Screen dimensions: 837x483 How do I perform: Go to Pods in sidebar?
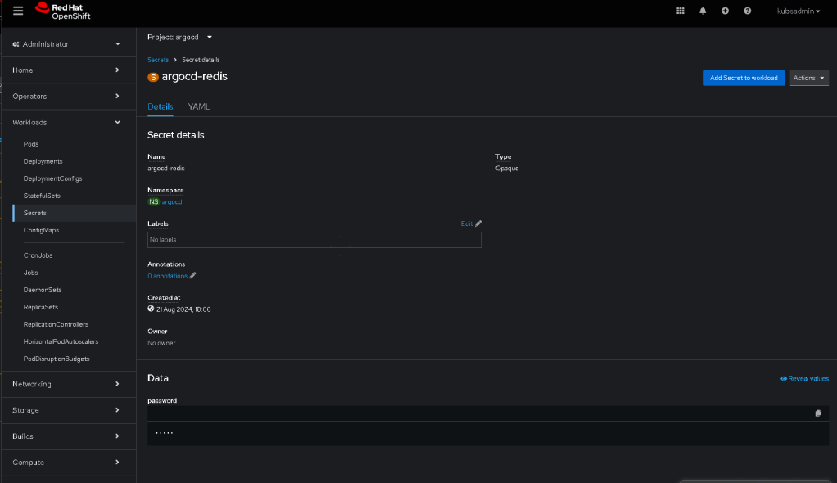[x=31, y=143]
